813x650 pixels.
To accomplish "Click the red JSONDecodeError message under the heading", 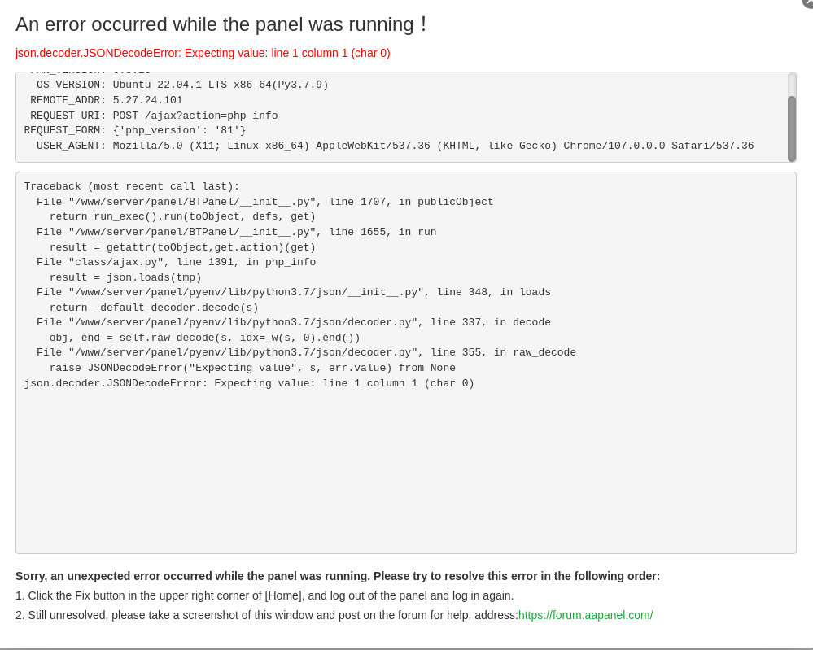I will (x=203, y=53).
